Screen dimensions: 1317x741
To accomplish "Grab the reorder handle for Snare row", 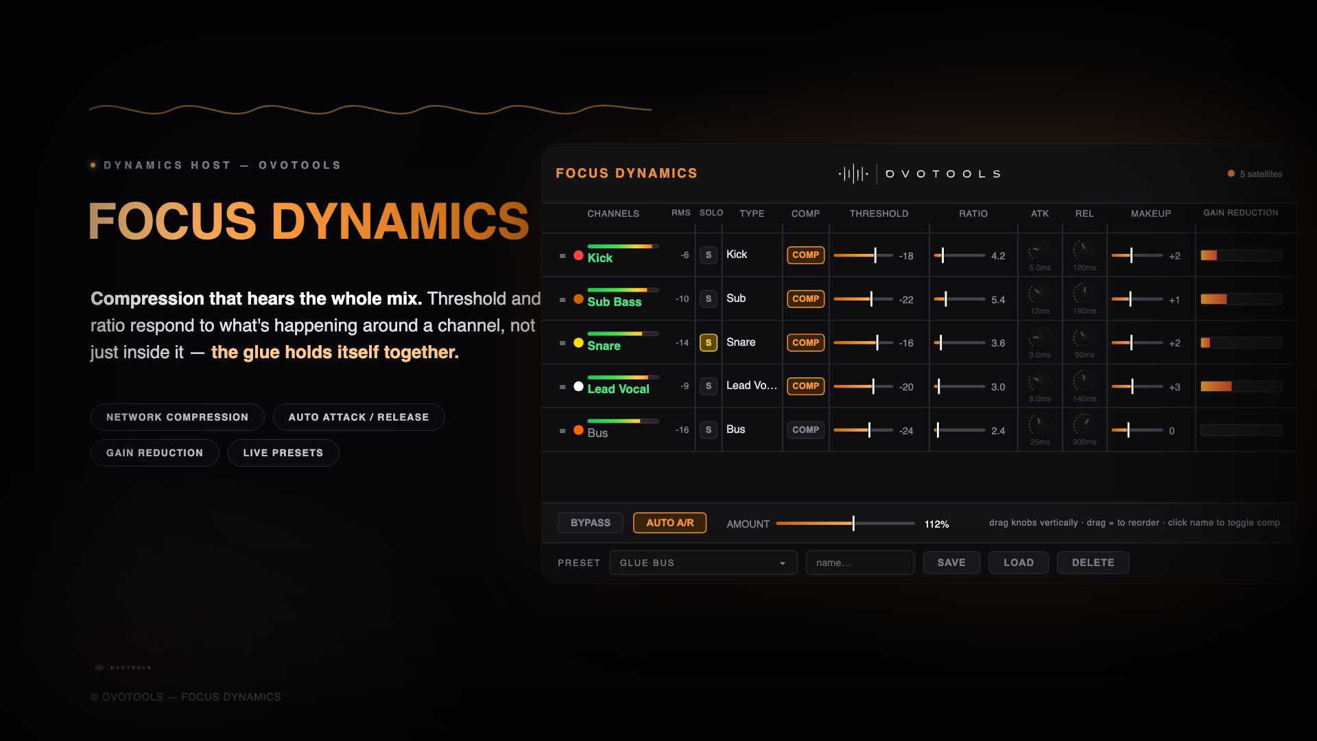I will click(562, 343).
